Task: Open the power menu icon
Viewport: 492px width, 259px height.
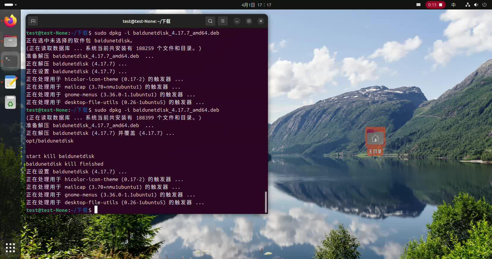Action: point(484,5)
